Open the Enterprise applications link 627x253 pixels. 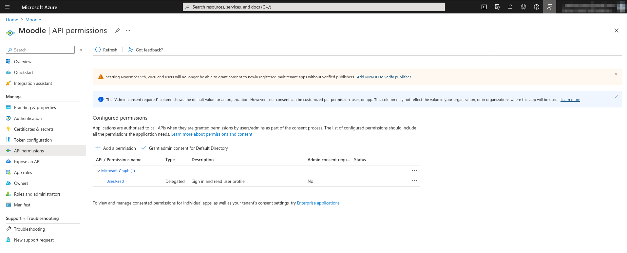point(318,203)
